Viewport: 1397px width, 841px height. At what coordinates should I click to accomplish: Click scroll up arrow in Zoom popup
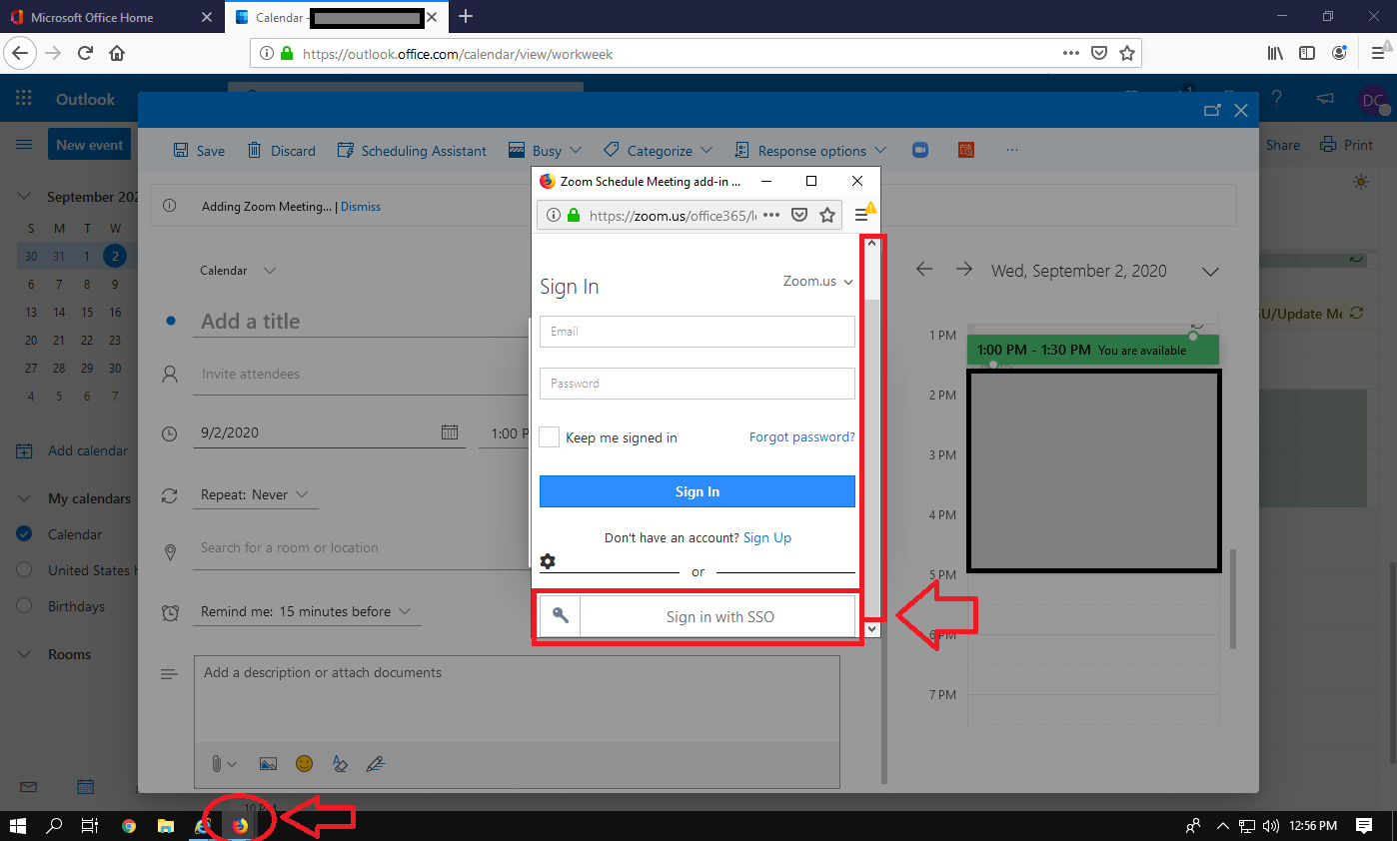872,244
